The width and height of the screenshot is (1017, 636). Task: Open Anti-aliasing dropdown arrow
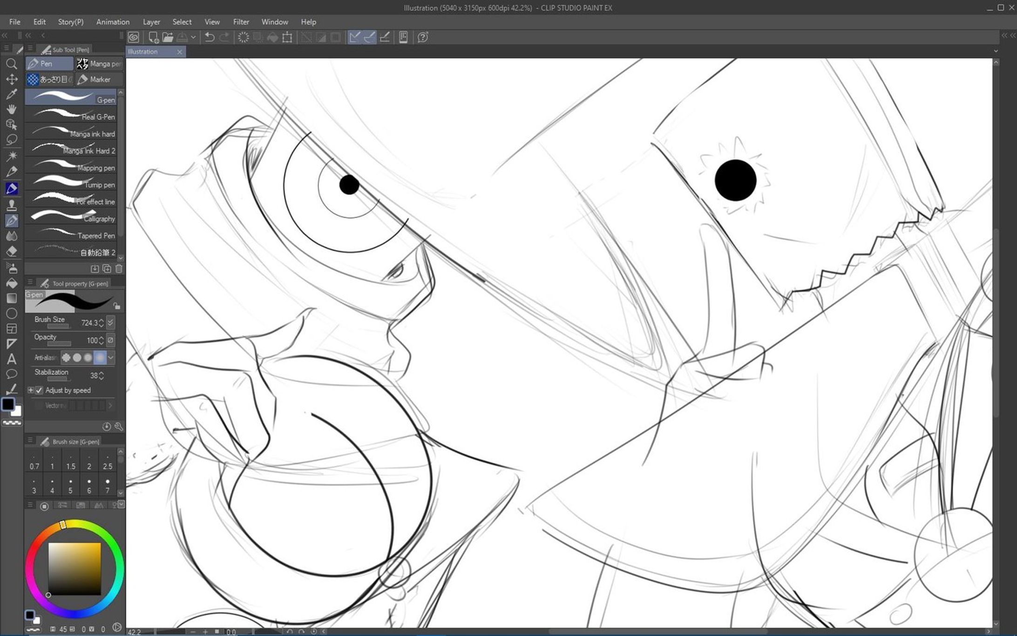pos(111,357)
